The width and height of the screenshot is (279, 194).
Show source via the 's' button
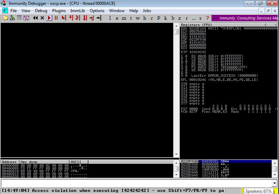(x=200, y=18)
